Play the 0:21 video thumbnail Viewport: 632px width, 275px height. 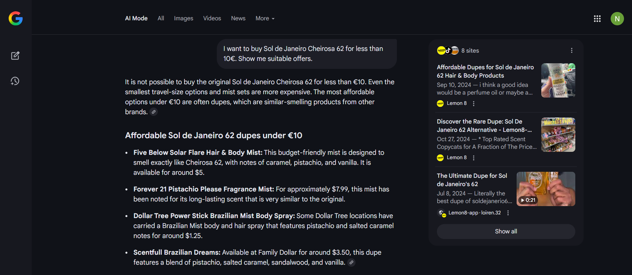(x=546, y=189)
